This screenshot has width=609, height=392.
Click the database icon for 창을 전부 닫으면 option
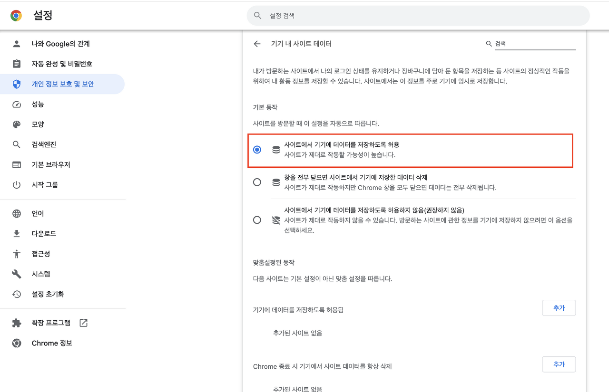[276, 182]
